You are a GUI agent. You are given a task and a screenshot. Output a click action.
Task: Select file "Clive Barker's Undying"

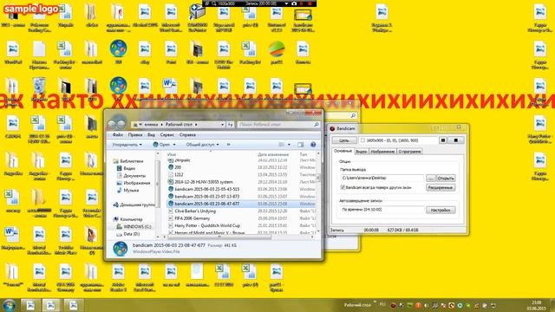click(195, 211)
